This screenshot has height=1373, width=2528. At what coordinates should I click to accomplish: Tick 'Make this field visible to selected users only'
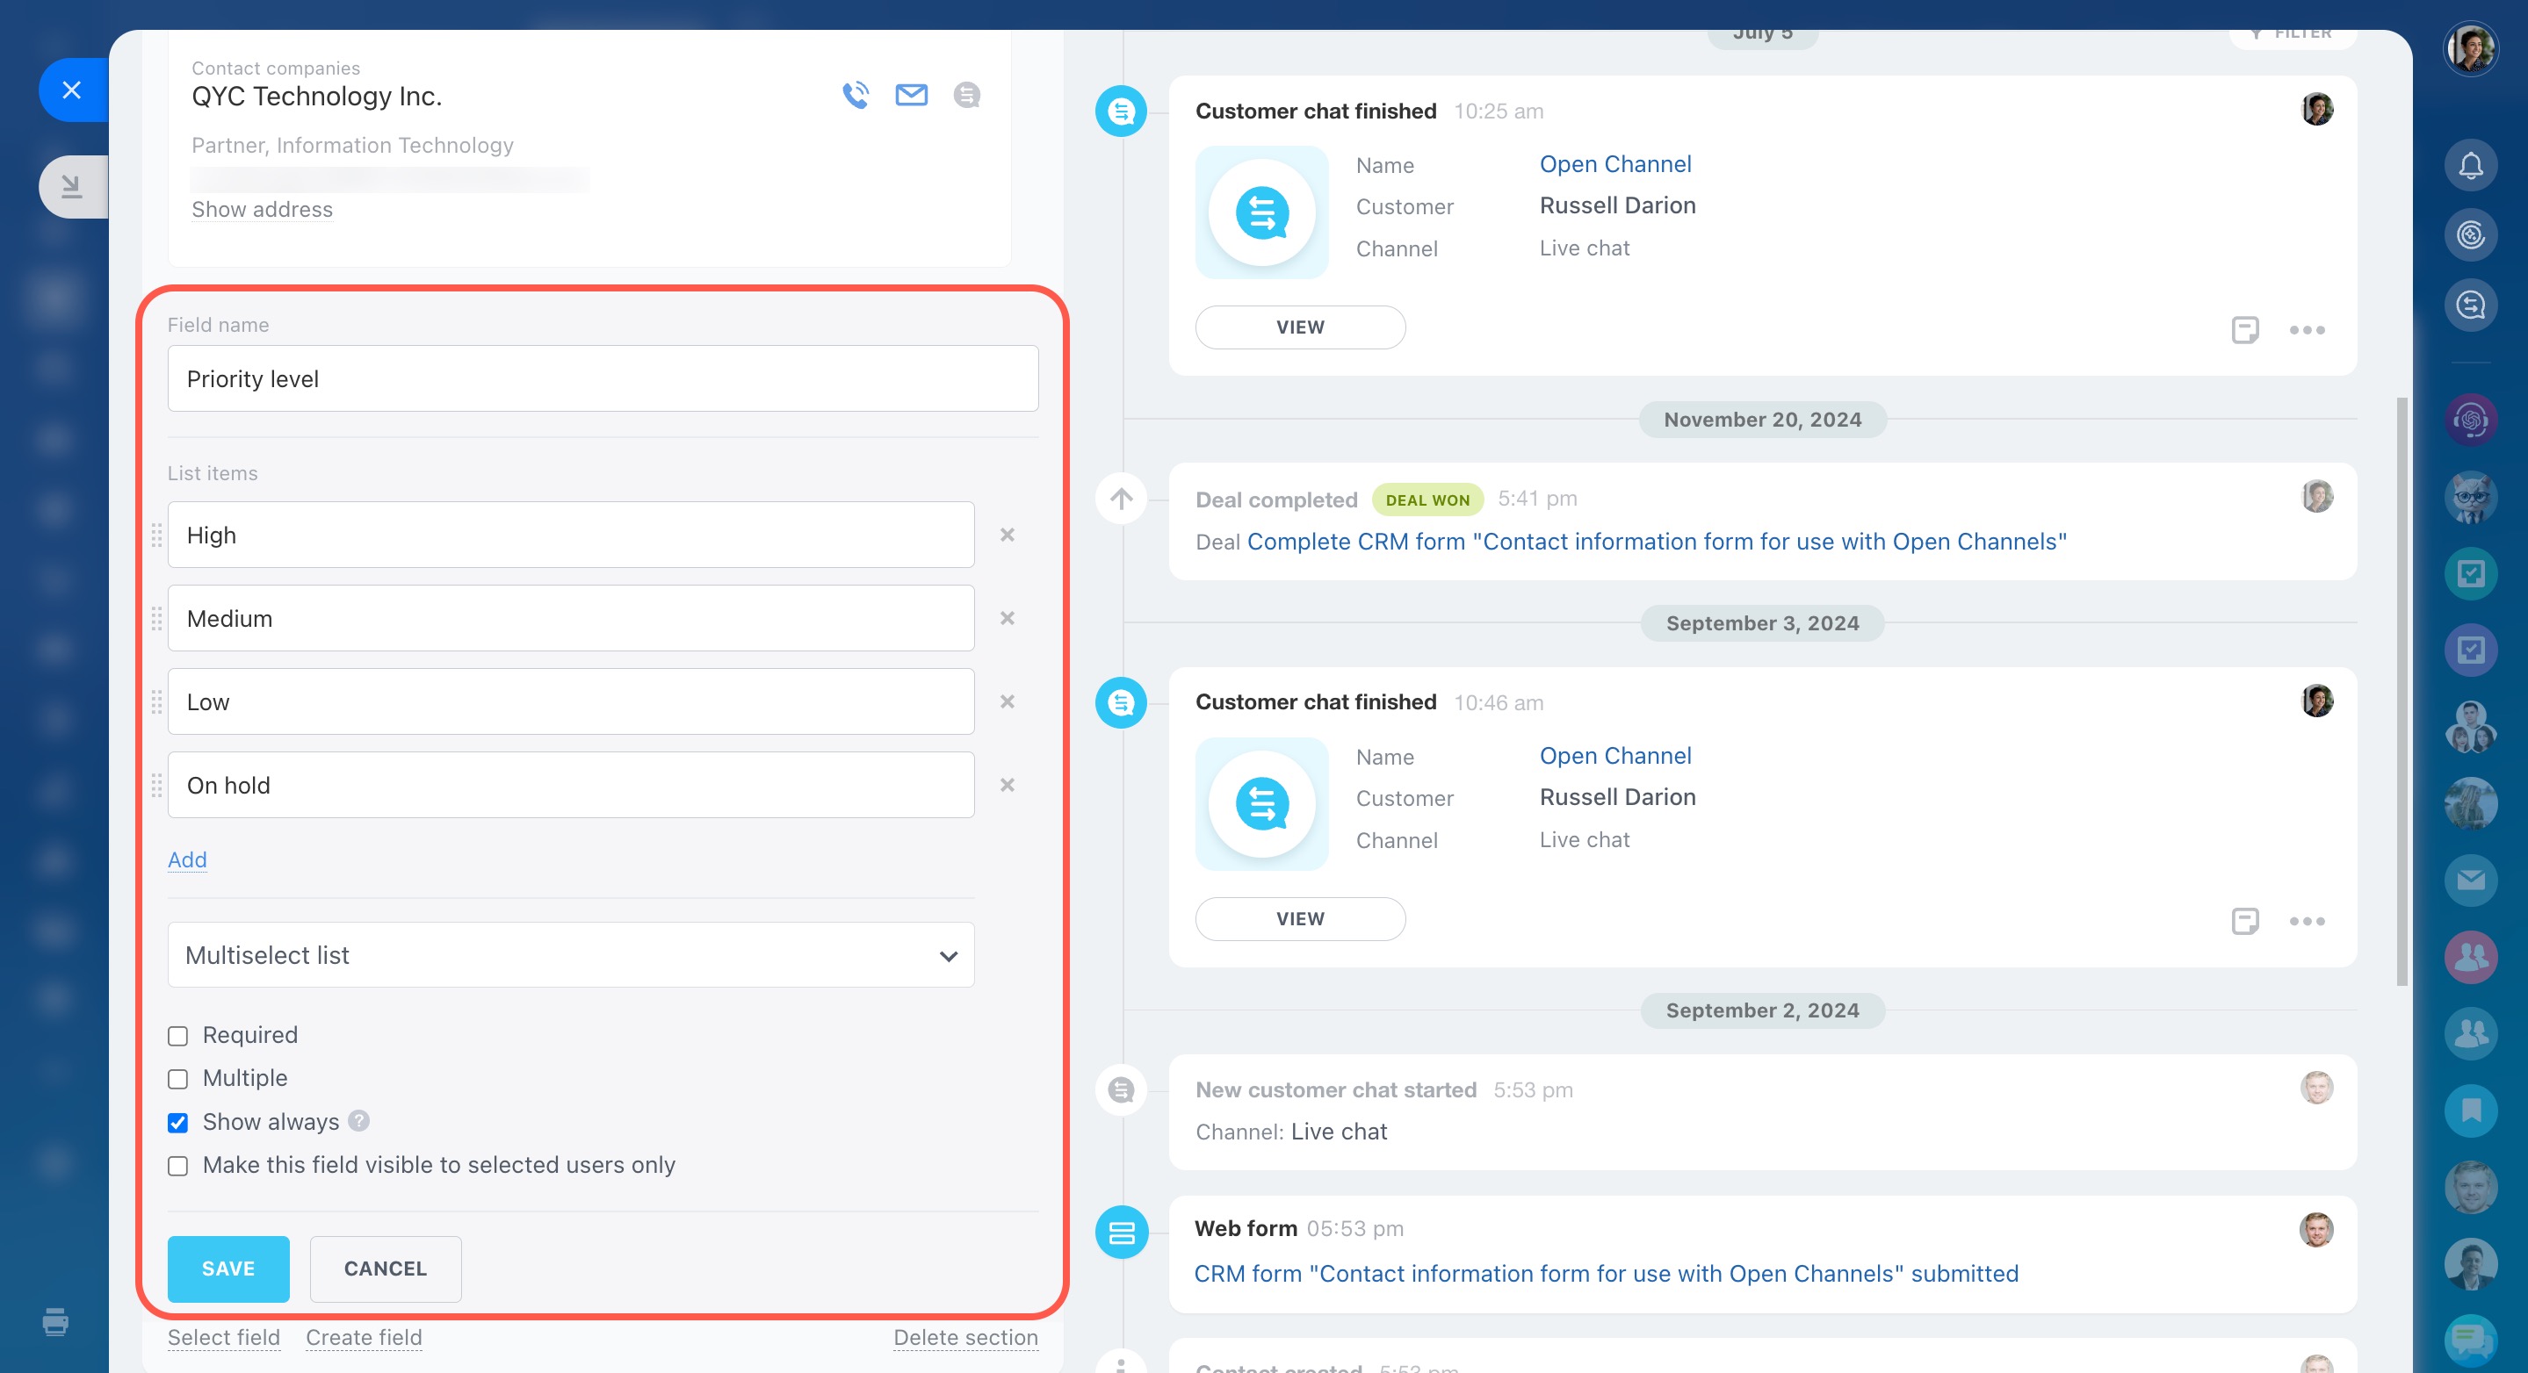pyautogui.click(x=177, y=1165)
